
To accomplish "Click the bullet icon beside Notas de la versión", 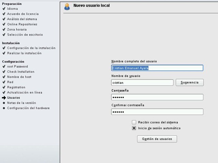I will click(4, 103).
